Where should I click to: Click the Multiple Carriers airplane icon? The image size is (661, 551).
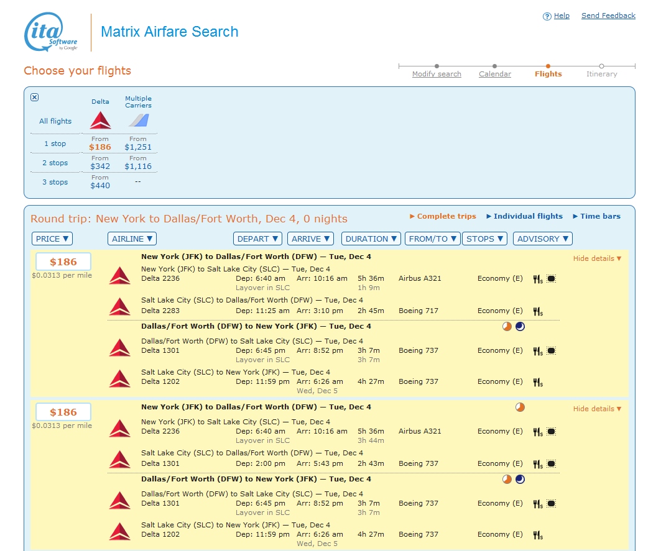[138, 120]
